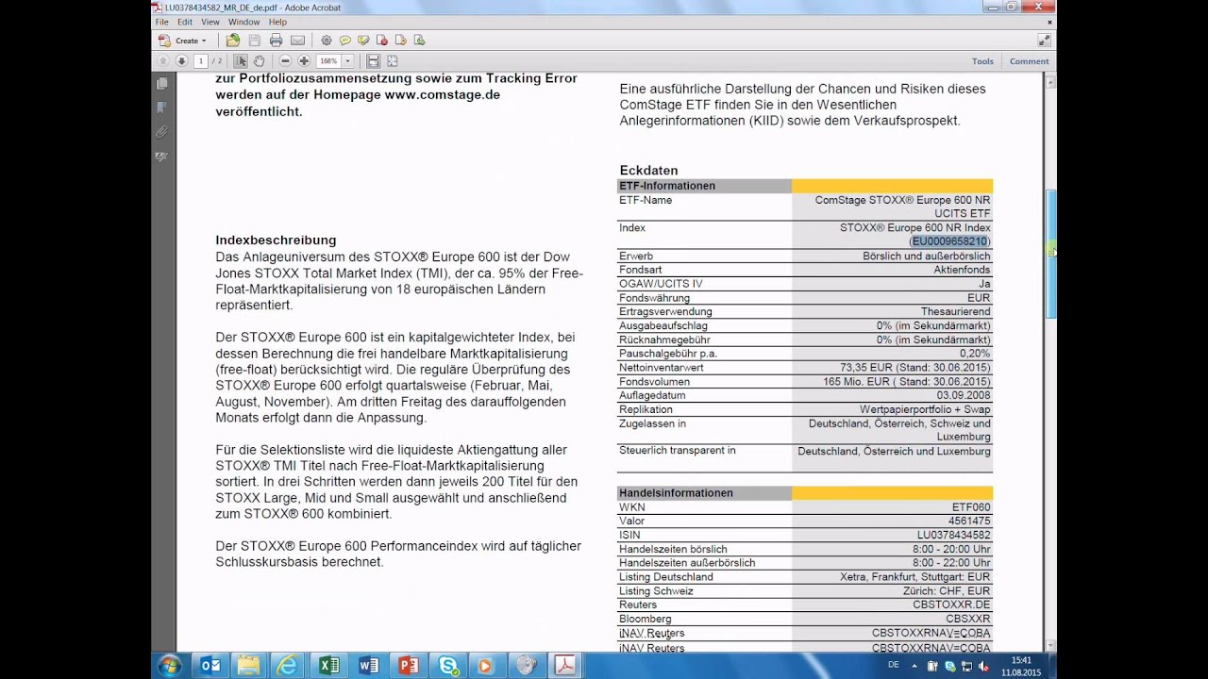1208x679 pixels.
Task: Activate the Hand pan tool
Action: coord(259,61)
